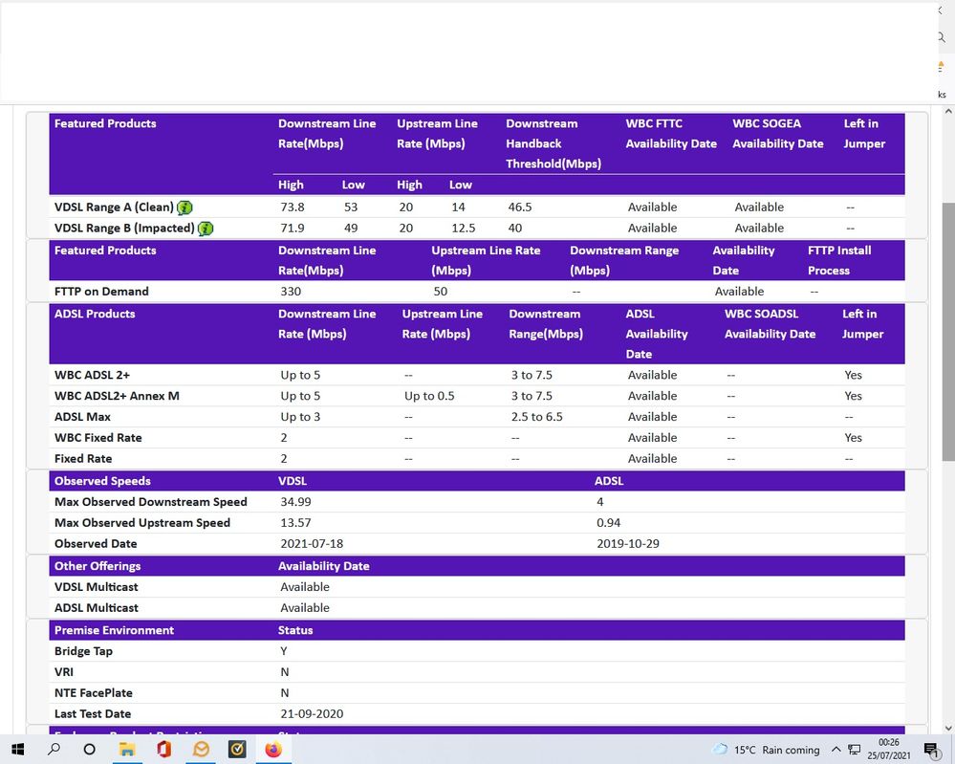The height and width of the screenshot is (764, 955).
Task: Open File Explorer from taskbar
Action: 127,750
